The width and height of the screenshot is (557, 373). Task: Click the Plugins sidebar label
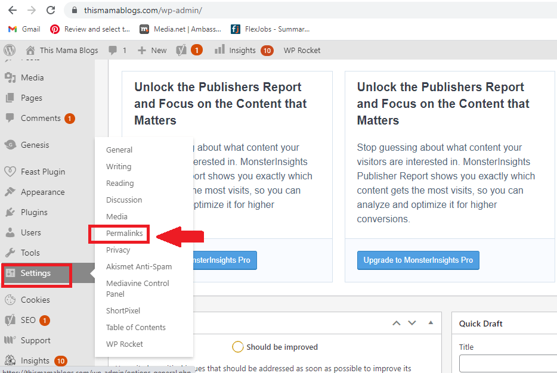[x=34, y=212]
